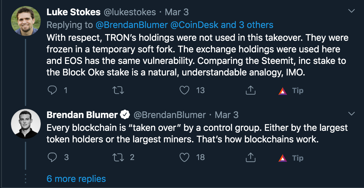
Task: Retweet Brendan Blumer's tweet
Action: [118, 158]
